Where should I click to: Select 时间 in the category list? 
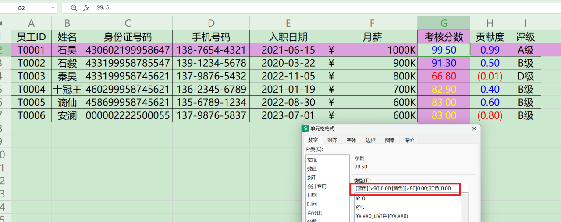327,204
